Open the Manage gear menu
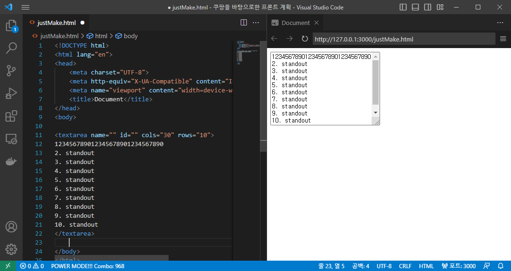The height and width of the screenshot is (271, 511). click(x=11, y=249)
